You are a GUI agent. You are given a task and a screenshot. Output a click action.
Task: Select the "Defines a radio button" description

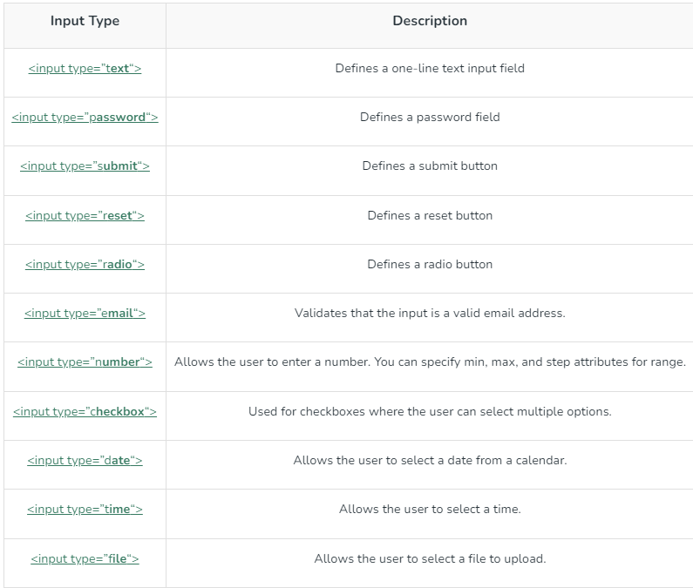[430, 265]
